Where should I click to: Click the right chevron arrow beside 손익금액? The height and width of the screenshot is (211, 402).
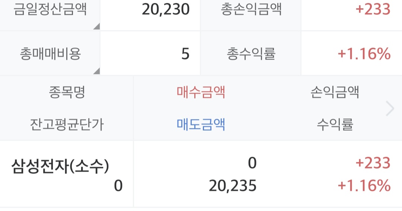coord(390,109)
